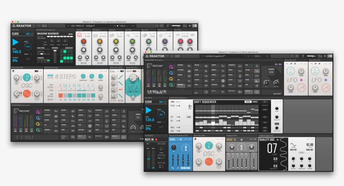Open REAKTOR menu arrow in sequence window

pos(34,26)
